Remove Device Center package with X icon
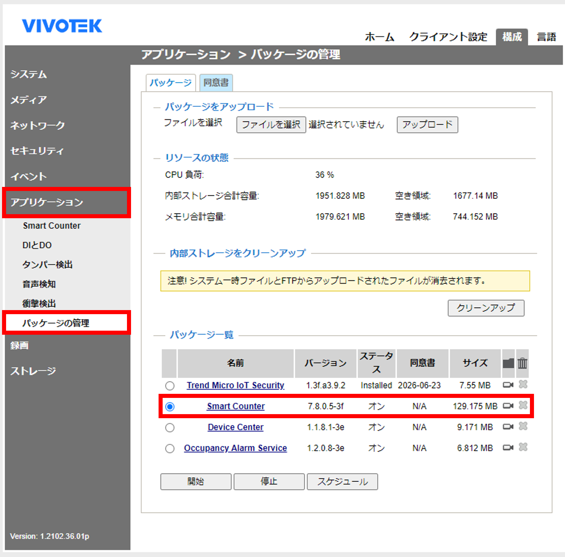This screenshot has width=565, height=557. 523,426
